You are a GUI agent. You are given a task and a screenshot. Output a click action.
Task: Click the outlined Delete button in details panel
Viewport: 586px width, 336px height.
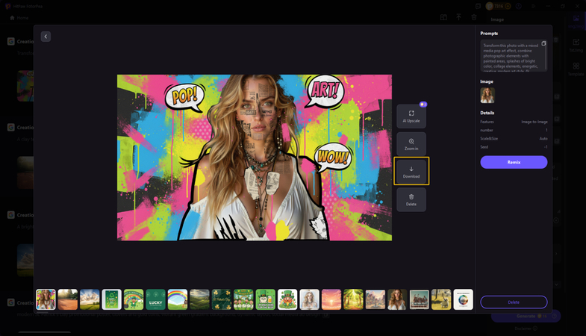click(x=514, y=302)
